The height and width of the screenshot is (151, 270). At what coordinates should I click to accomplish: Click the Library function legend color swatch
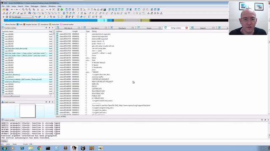point(3,24)
